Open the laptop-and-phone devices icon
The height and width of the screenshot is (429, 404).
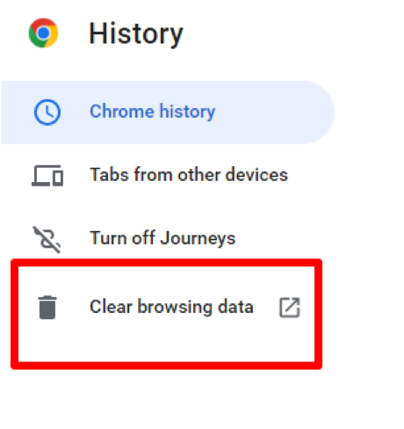click(x=47, y=176)
